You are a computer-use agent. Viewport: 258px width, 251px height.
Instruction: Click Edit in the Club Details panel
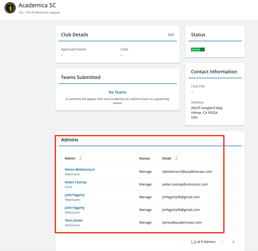171,34
